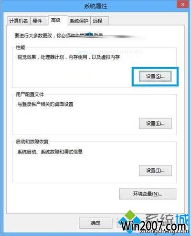Click the 启动和故障恢复 group label

click(x=32, y=142)
